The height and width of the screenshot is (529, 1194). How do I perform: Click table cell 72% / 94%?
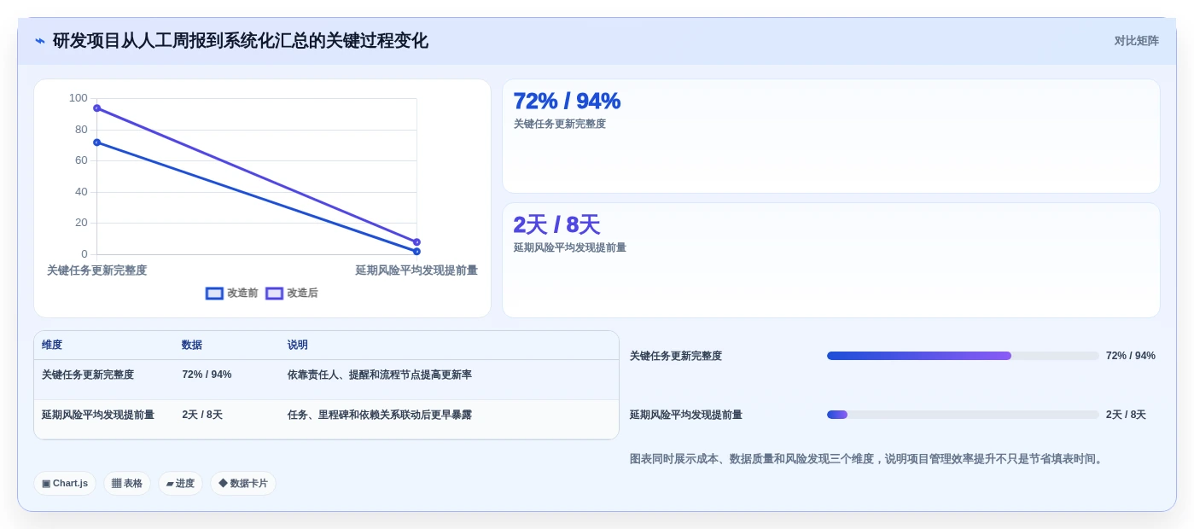pos(207,375)
